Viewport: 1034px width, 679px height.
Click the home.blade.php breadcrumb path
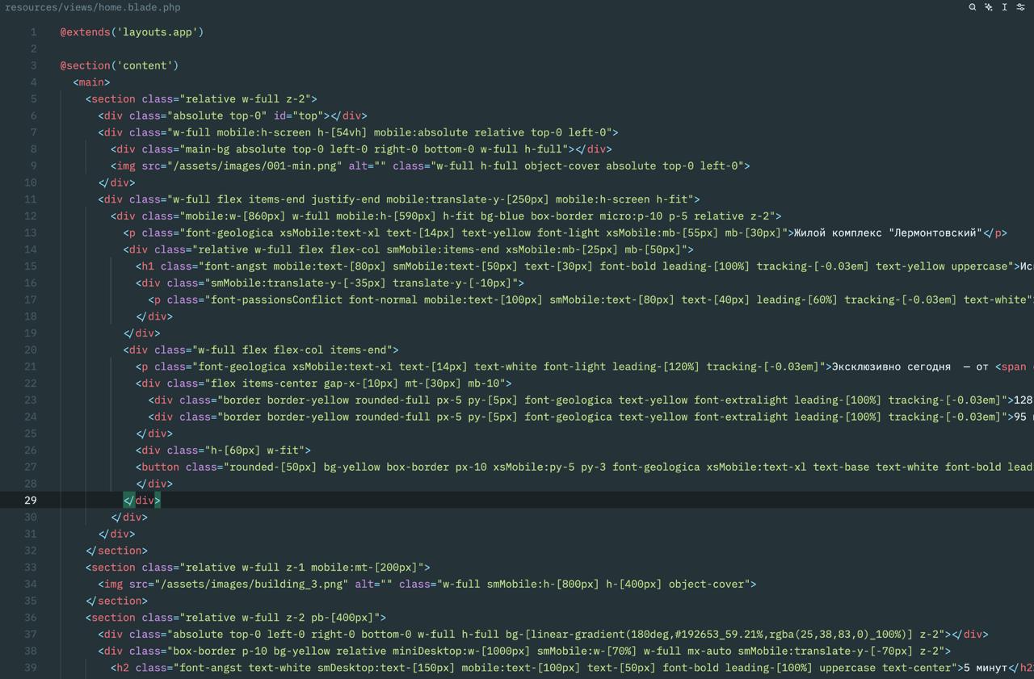(93, 7)
